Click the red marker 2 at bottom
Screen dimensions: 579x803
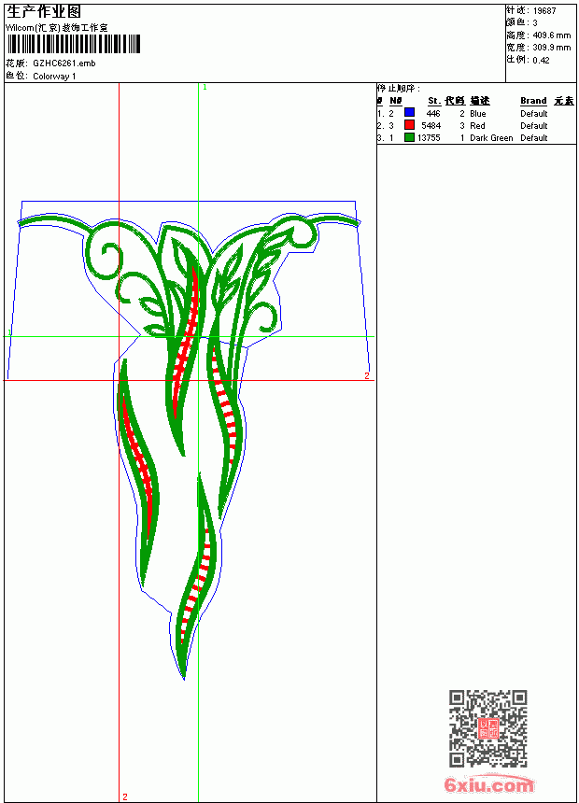click(x=124, y=796)
